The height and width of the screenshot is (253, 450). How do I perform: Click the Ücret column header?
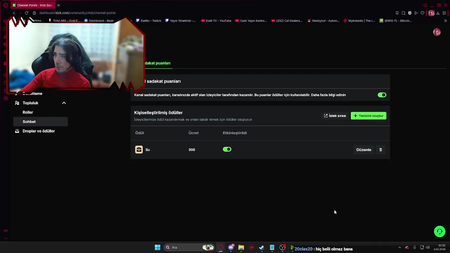pyautogui.click(x=193, y=133)
